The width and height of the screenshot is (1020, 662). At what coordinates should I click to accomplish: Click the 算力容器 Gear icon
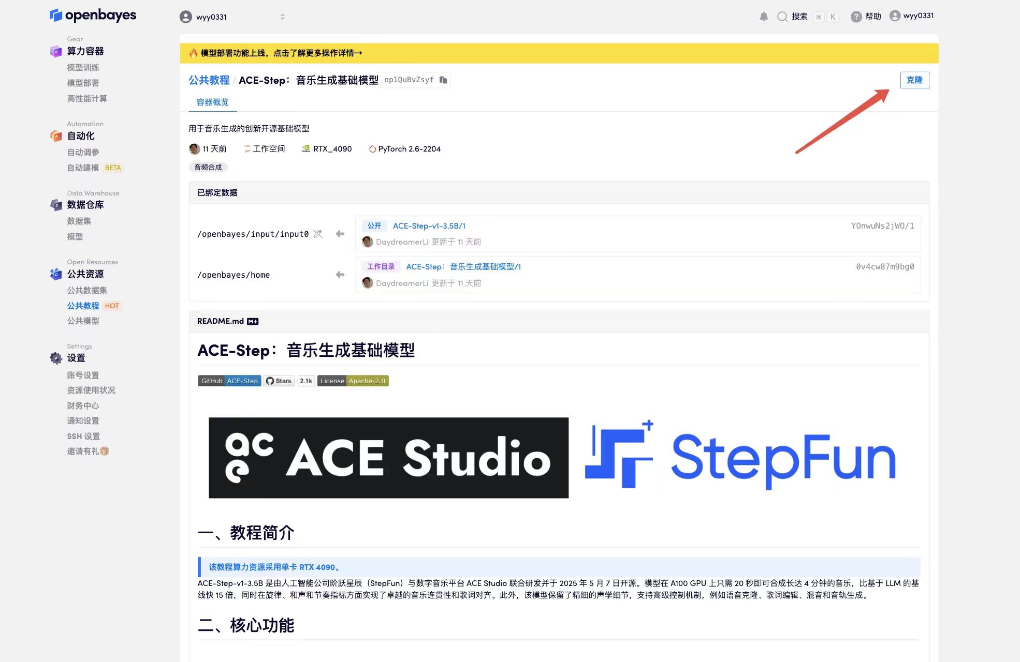click(x=56, y=51)
